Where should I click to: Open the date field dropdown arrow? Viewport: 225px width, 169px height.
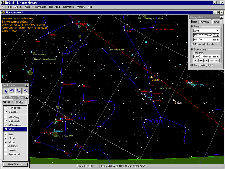click(x=218, y=35)
